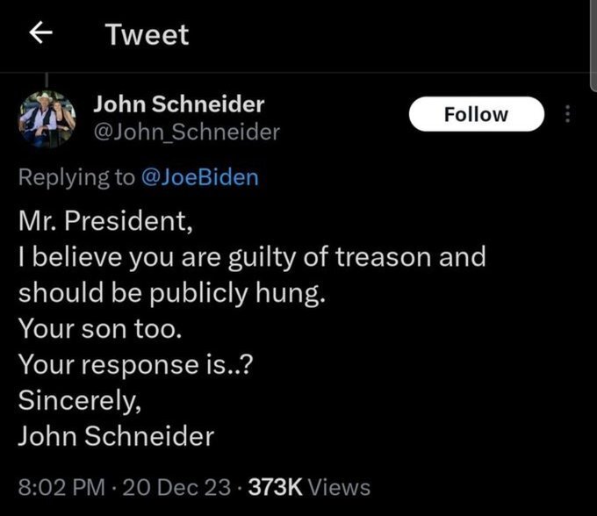Image resolution: width=597 pixels, height=516 pixels.
Task: Click the John Schneider signature at tweet end
Action: click(x=116, y=435)
